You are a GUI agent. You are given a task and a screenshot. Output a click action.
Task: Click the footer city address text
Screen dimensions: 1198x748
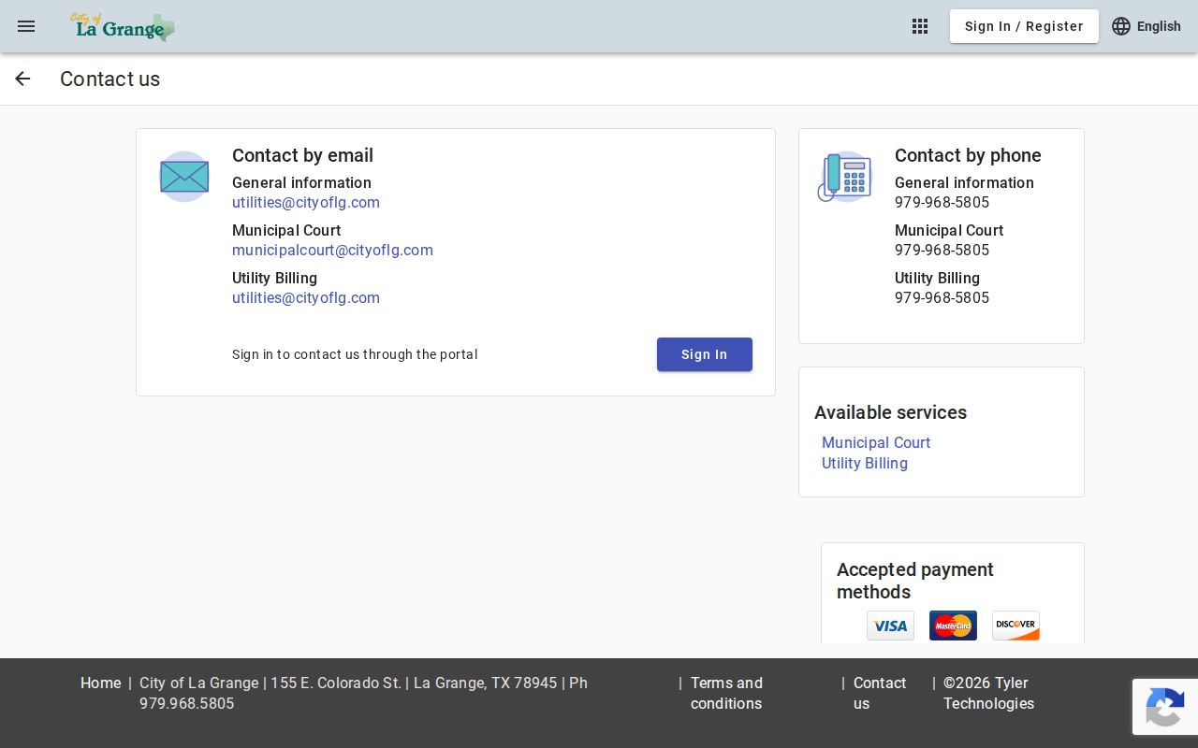point(363,694)
